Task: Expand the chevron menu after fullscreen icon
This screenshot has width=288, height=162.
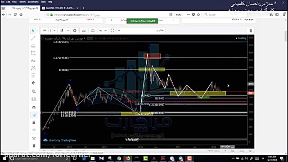Action: [x=119, y=31]
